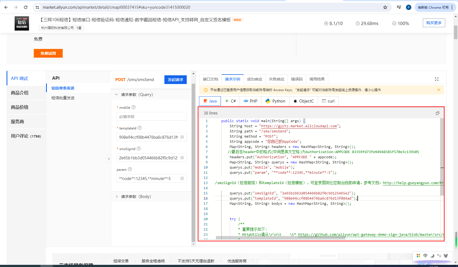458x267 pixels.
Task: Focus the mobile input field
Action: point(152,116)
